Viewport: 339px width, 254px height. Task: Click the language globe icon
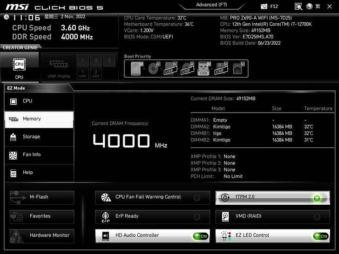309,6
